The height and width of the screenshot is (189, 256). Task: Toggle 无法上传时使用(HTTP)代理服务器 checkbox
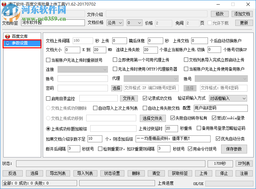[x=115, y=69]
